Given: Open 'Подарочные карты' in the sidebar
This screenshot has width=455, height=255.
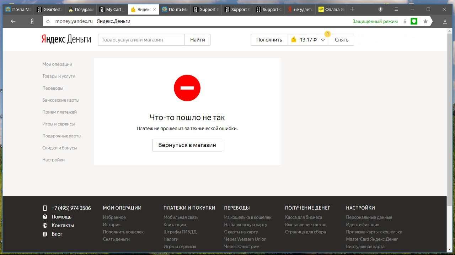Looking at the screenshot, I should [x=62, y=136].
